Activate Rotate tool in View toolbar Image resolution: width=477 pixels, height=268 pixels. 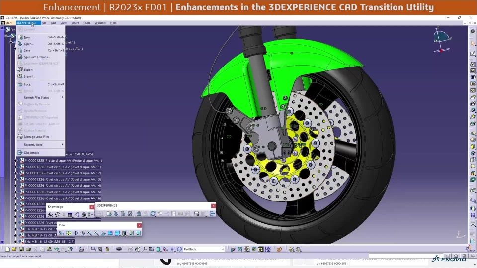[82, 233]
